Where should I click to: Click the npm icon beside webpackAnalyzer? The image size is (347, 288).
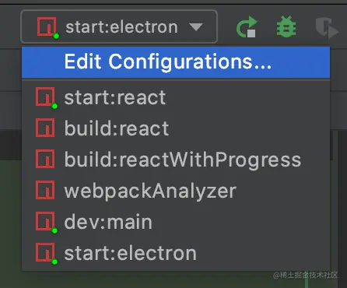point(45,190)
